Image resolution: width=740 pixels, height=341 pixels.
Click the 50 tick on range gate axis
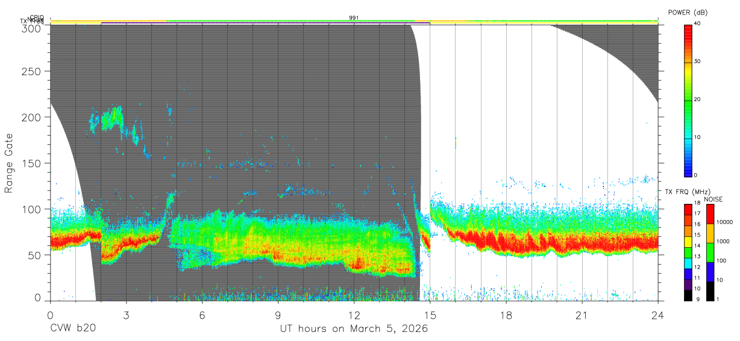35,254
